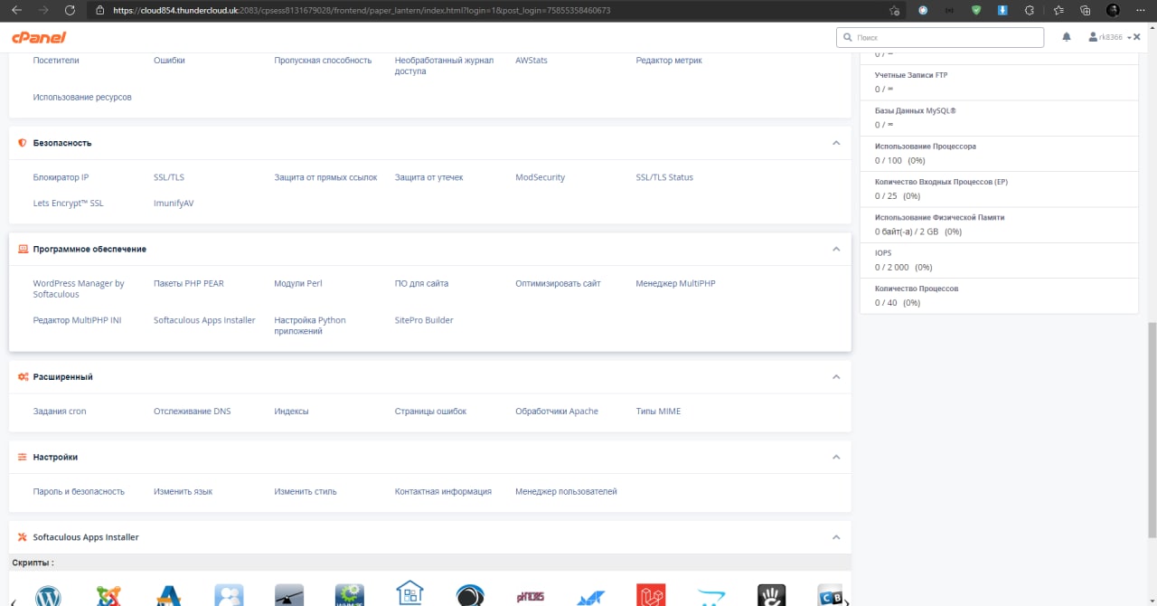The width and height of the screenshot is (1157, 606).
Task: Open Пароль и безопасность
Action: tap(79, 492)
